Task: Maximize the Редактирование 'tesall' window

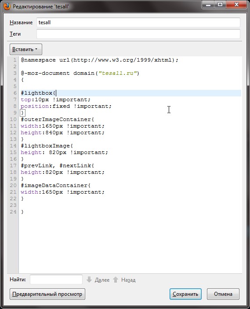Action: tap(220, 4)
